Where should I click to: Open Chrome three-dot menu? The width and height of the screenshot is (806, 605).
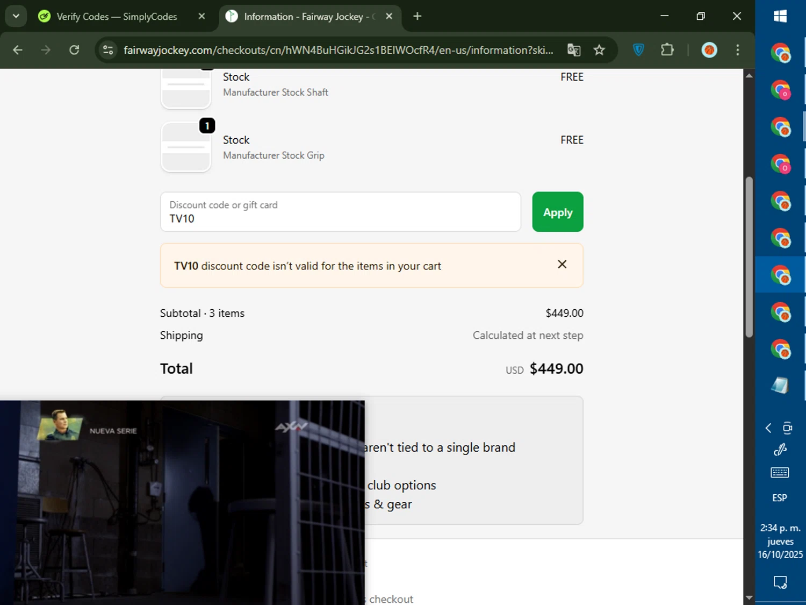click(738, 50)
